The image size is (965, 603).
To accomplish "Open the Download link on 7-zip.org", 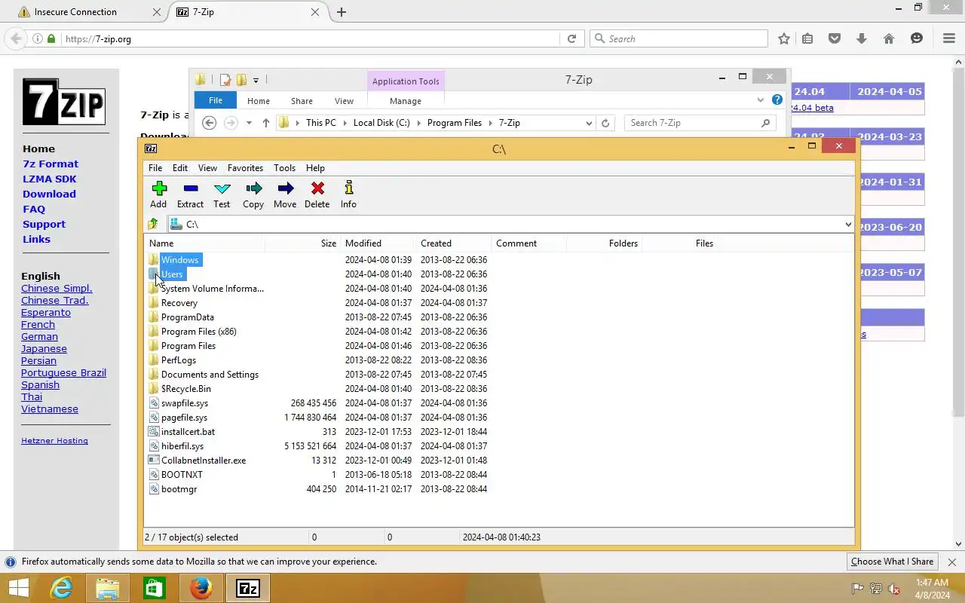I will [49, 194].
